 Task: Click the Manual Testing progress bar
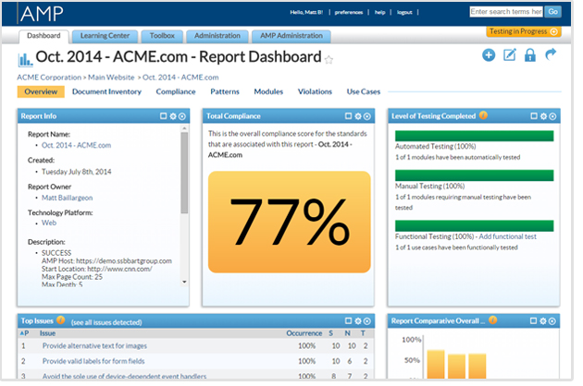point(474,175)
